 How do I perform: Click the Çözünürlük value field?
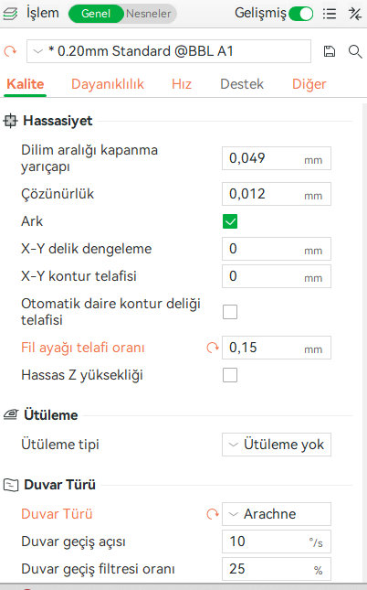click(277, 194)
